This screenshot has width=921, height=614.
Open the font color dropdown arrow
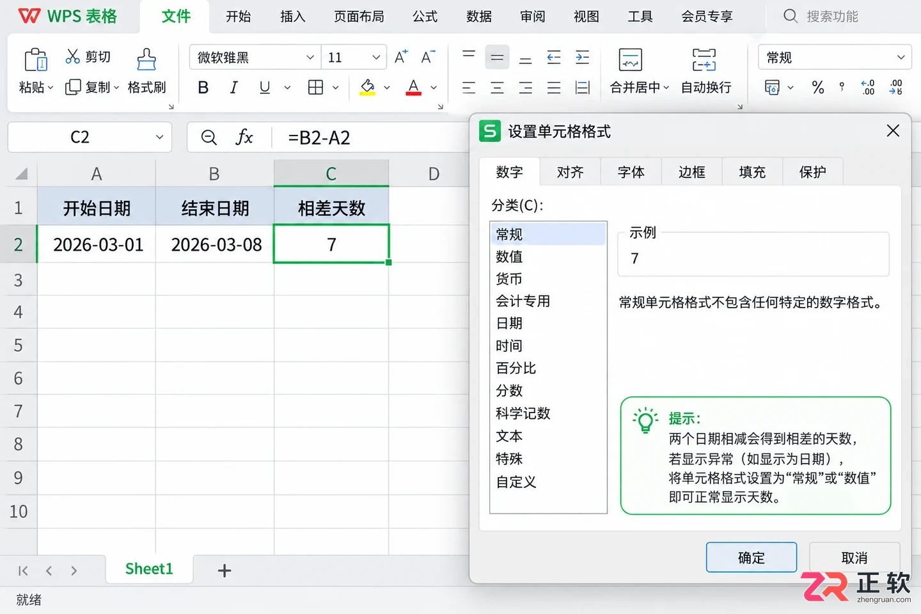(434, 88)
